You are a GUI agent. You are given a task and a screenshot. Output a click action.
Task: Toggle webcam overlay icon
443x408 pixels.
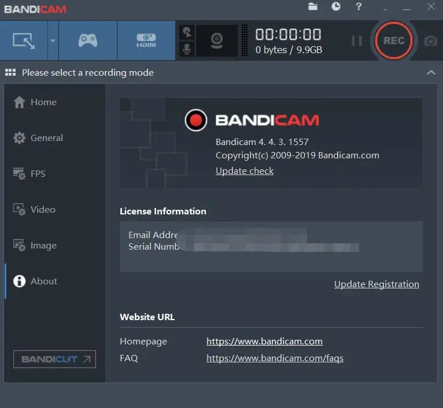pos(217,40)
